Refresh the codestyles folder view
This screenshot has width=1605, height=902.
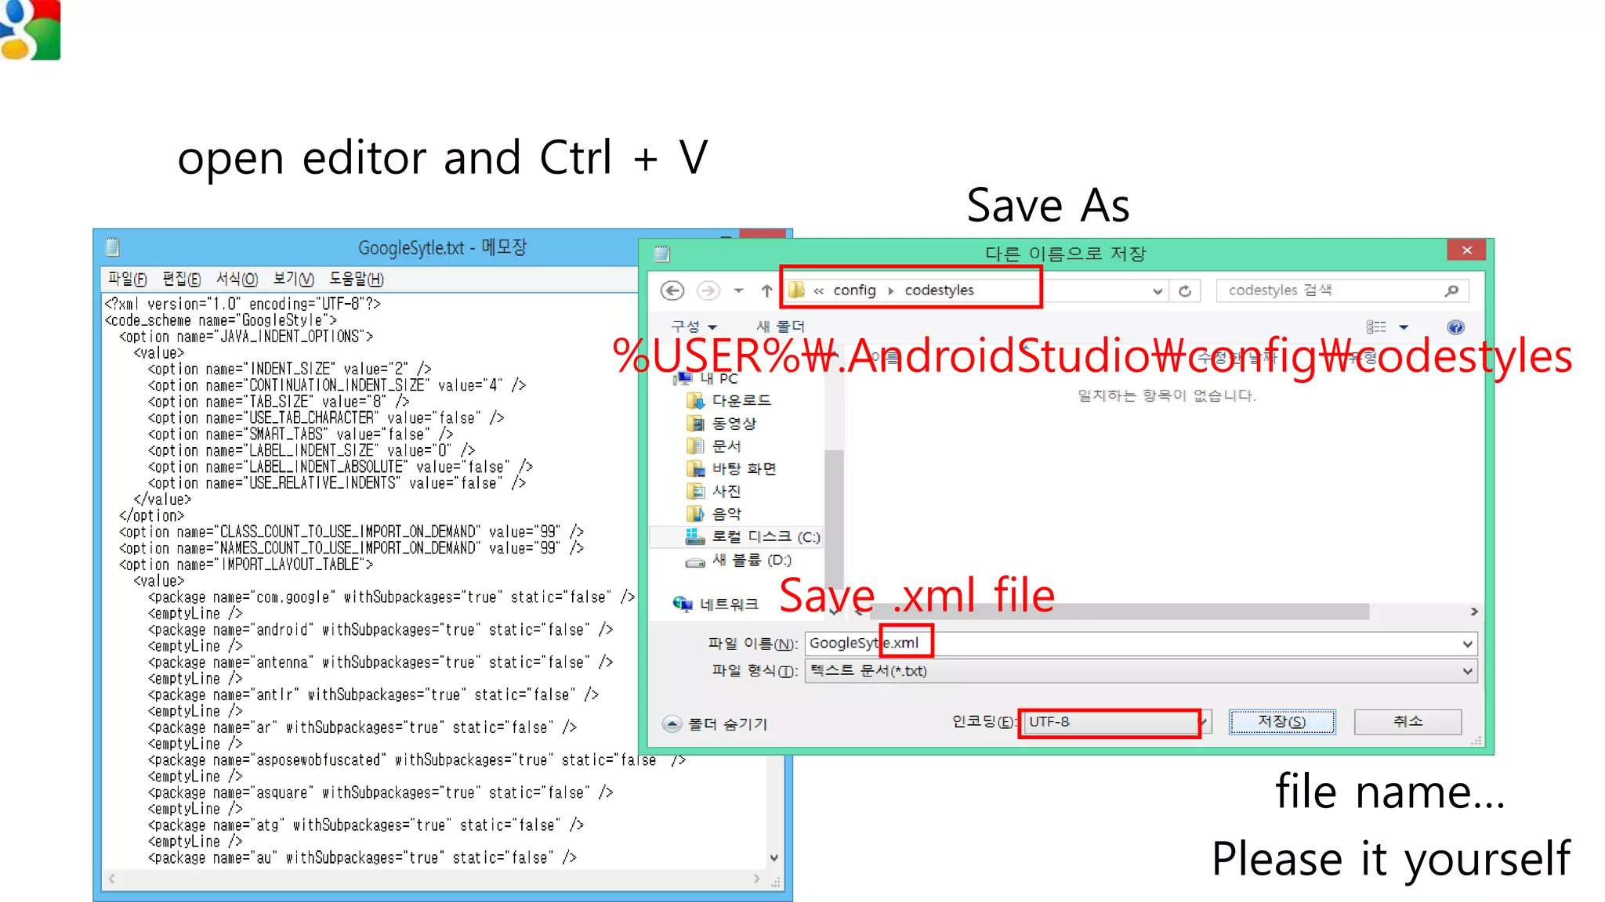click(x=1185, y=291)
